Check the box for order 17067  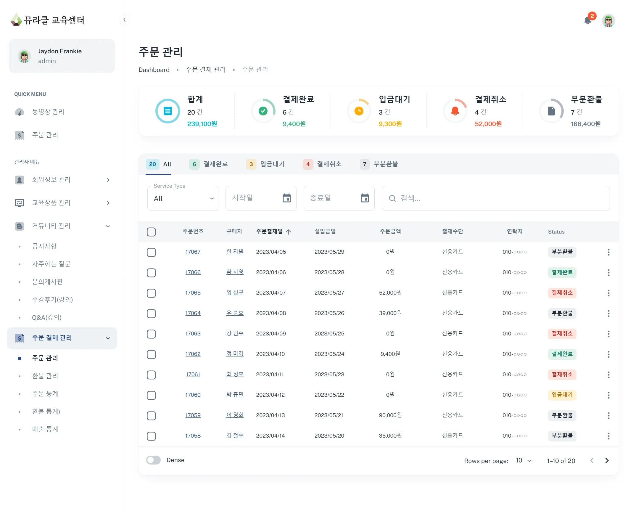point(151,252)
